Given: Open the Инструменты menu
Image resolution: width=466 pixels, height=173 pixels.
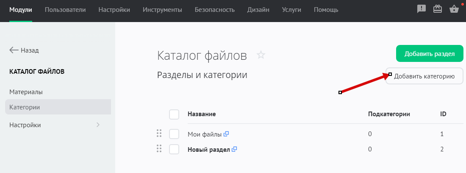Looking at the screenshot, I should [162, 10].
